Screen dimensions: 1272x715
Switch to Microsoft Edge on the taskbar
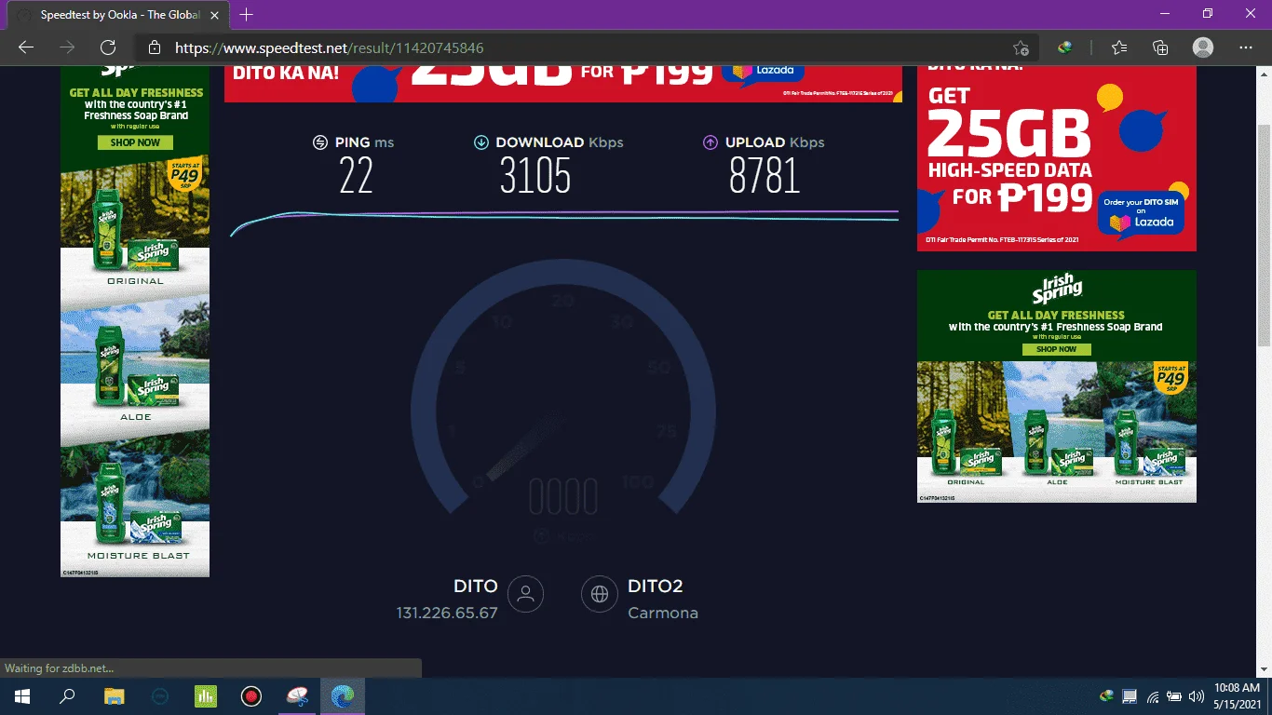342,696
